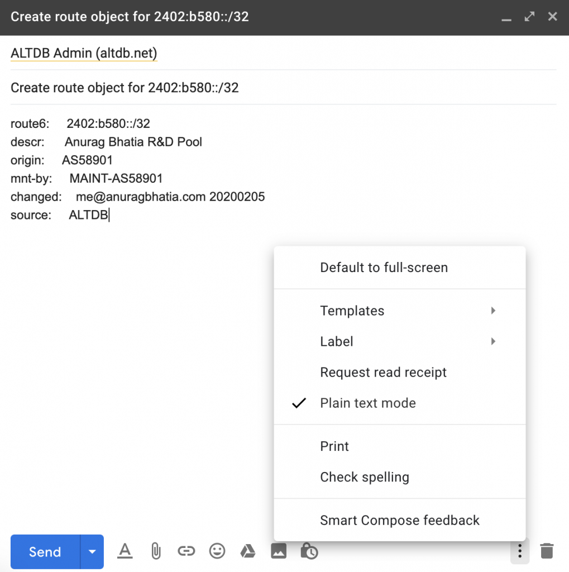Discard the draft with the trash icon
This screenshot has height=572, width=569.
547,551
